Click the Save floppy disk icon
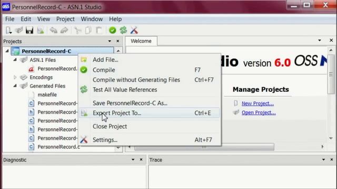This screenshot has width=337, height=189. (29, 30)
